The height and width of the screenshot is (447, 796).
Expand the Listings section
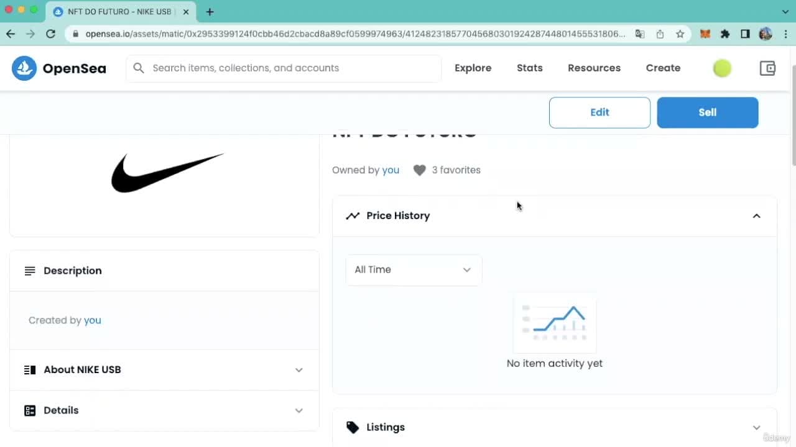point(756,427)
